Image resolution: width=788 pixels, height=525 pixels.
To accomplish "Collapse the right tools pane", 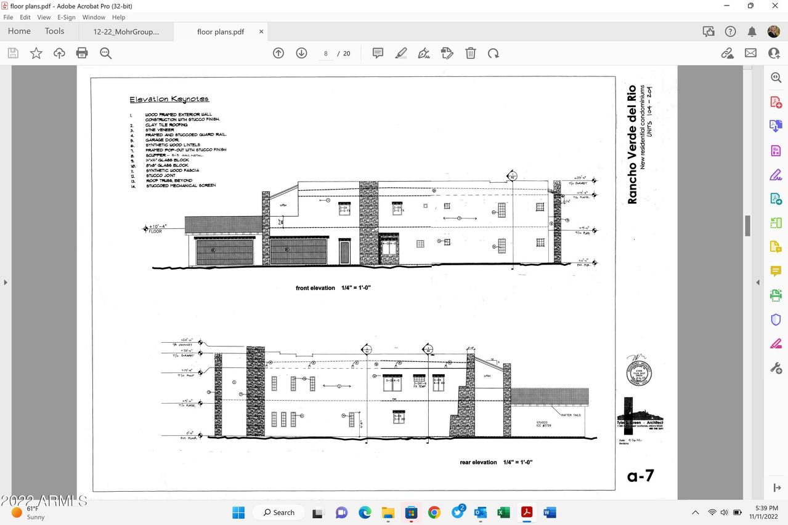I will click(x=758, y=283).
